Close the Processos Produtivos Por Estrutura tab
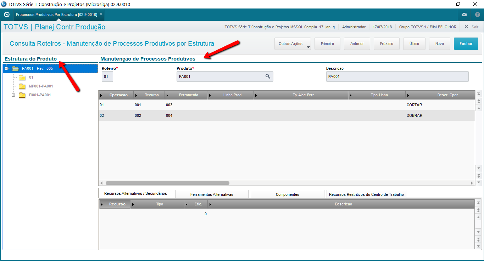This screenshot has height=261, width=484. click(x=101, y=15)
